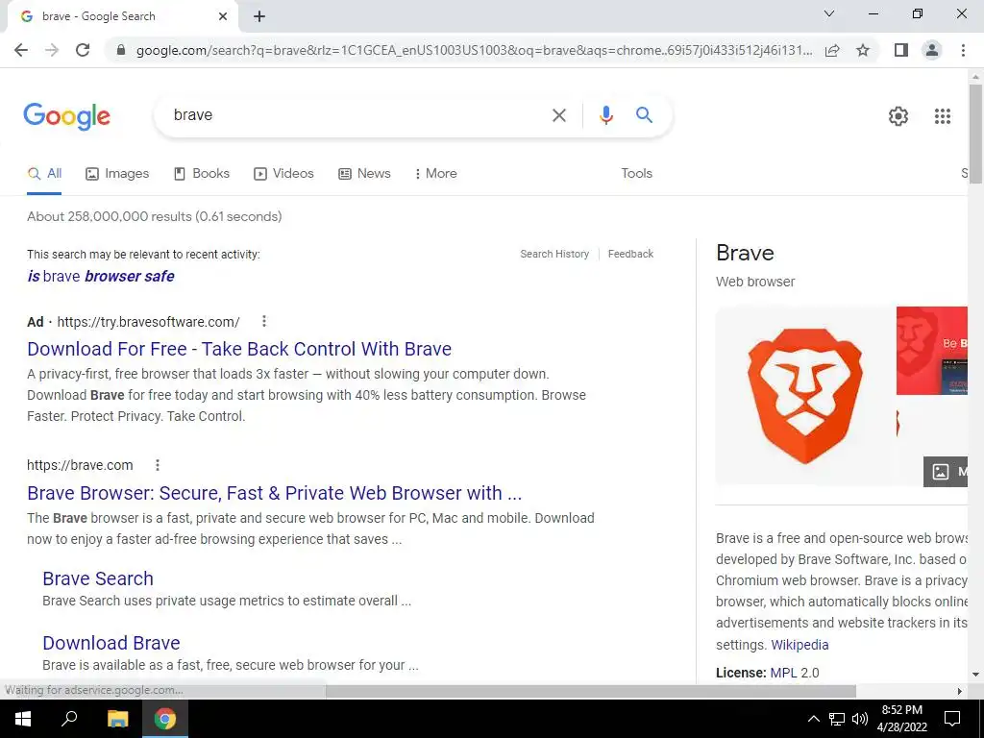Click the share page icon in address bar
Screen dimensions: 984x738
832,50
